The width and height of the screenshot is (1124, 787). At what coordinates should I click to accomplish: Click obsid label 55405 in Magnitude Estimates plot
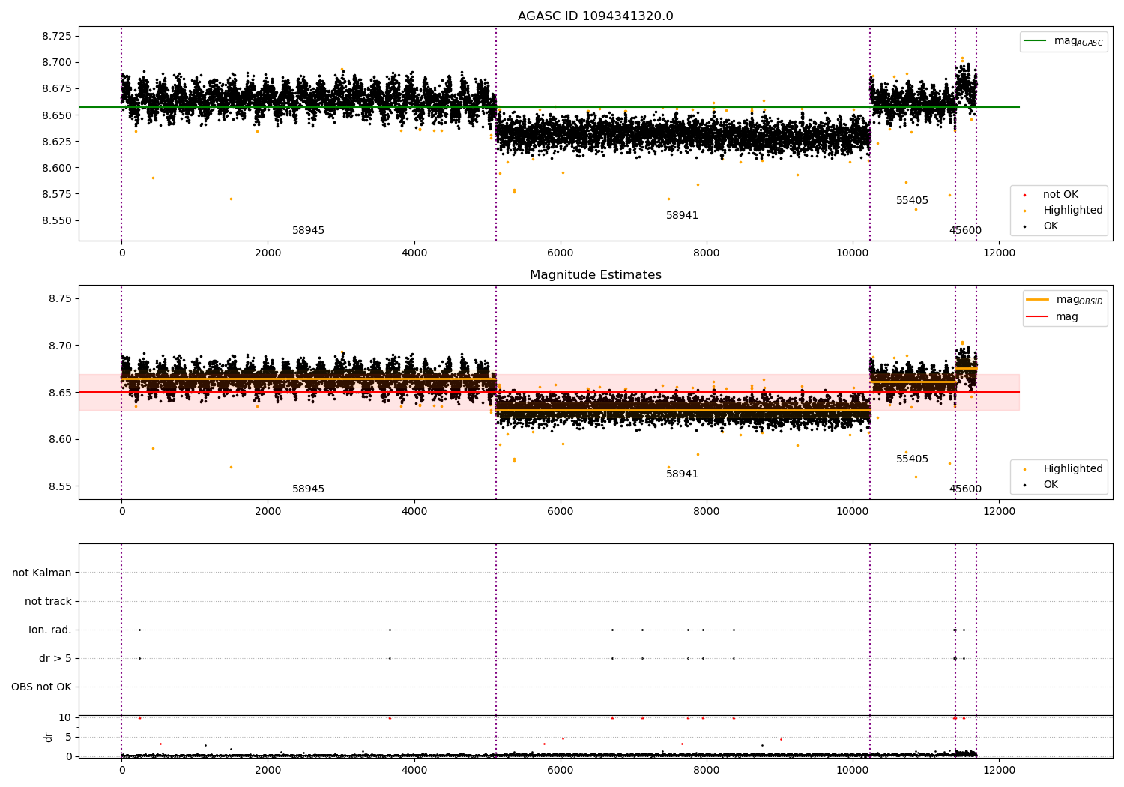click(912, 459)
